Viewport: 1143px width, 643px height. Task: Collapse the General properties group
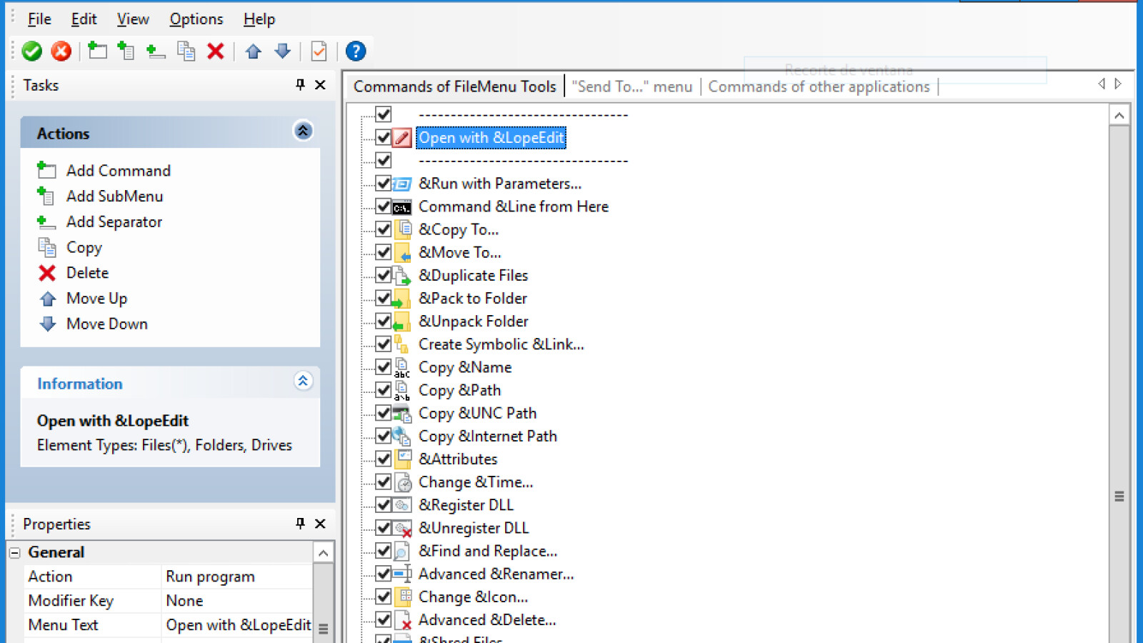(15, 552)
